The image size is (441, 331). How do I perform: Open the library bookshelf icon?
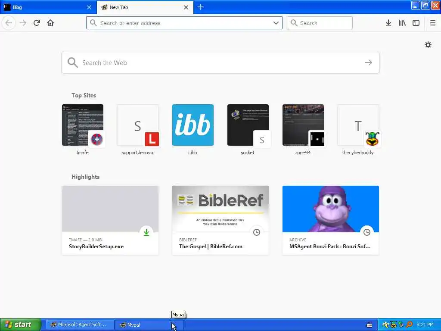(402, 23)
